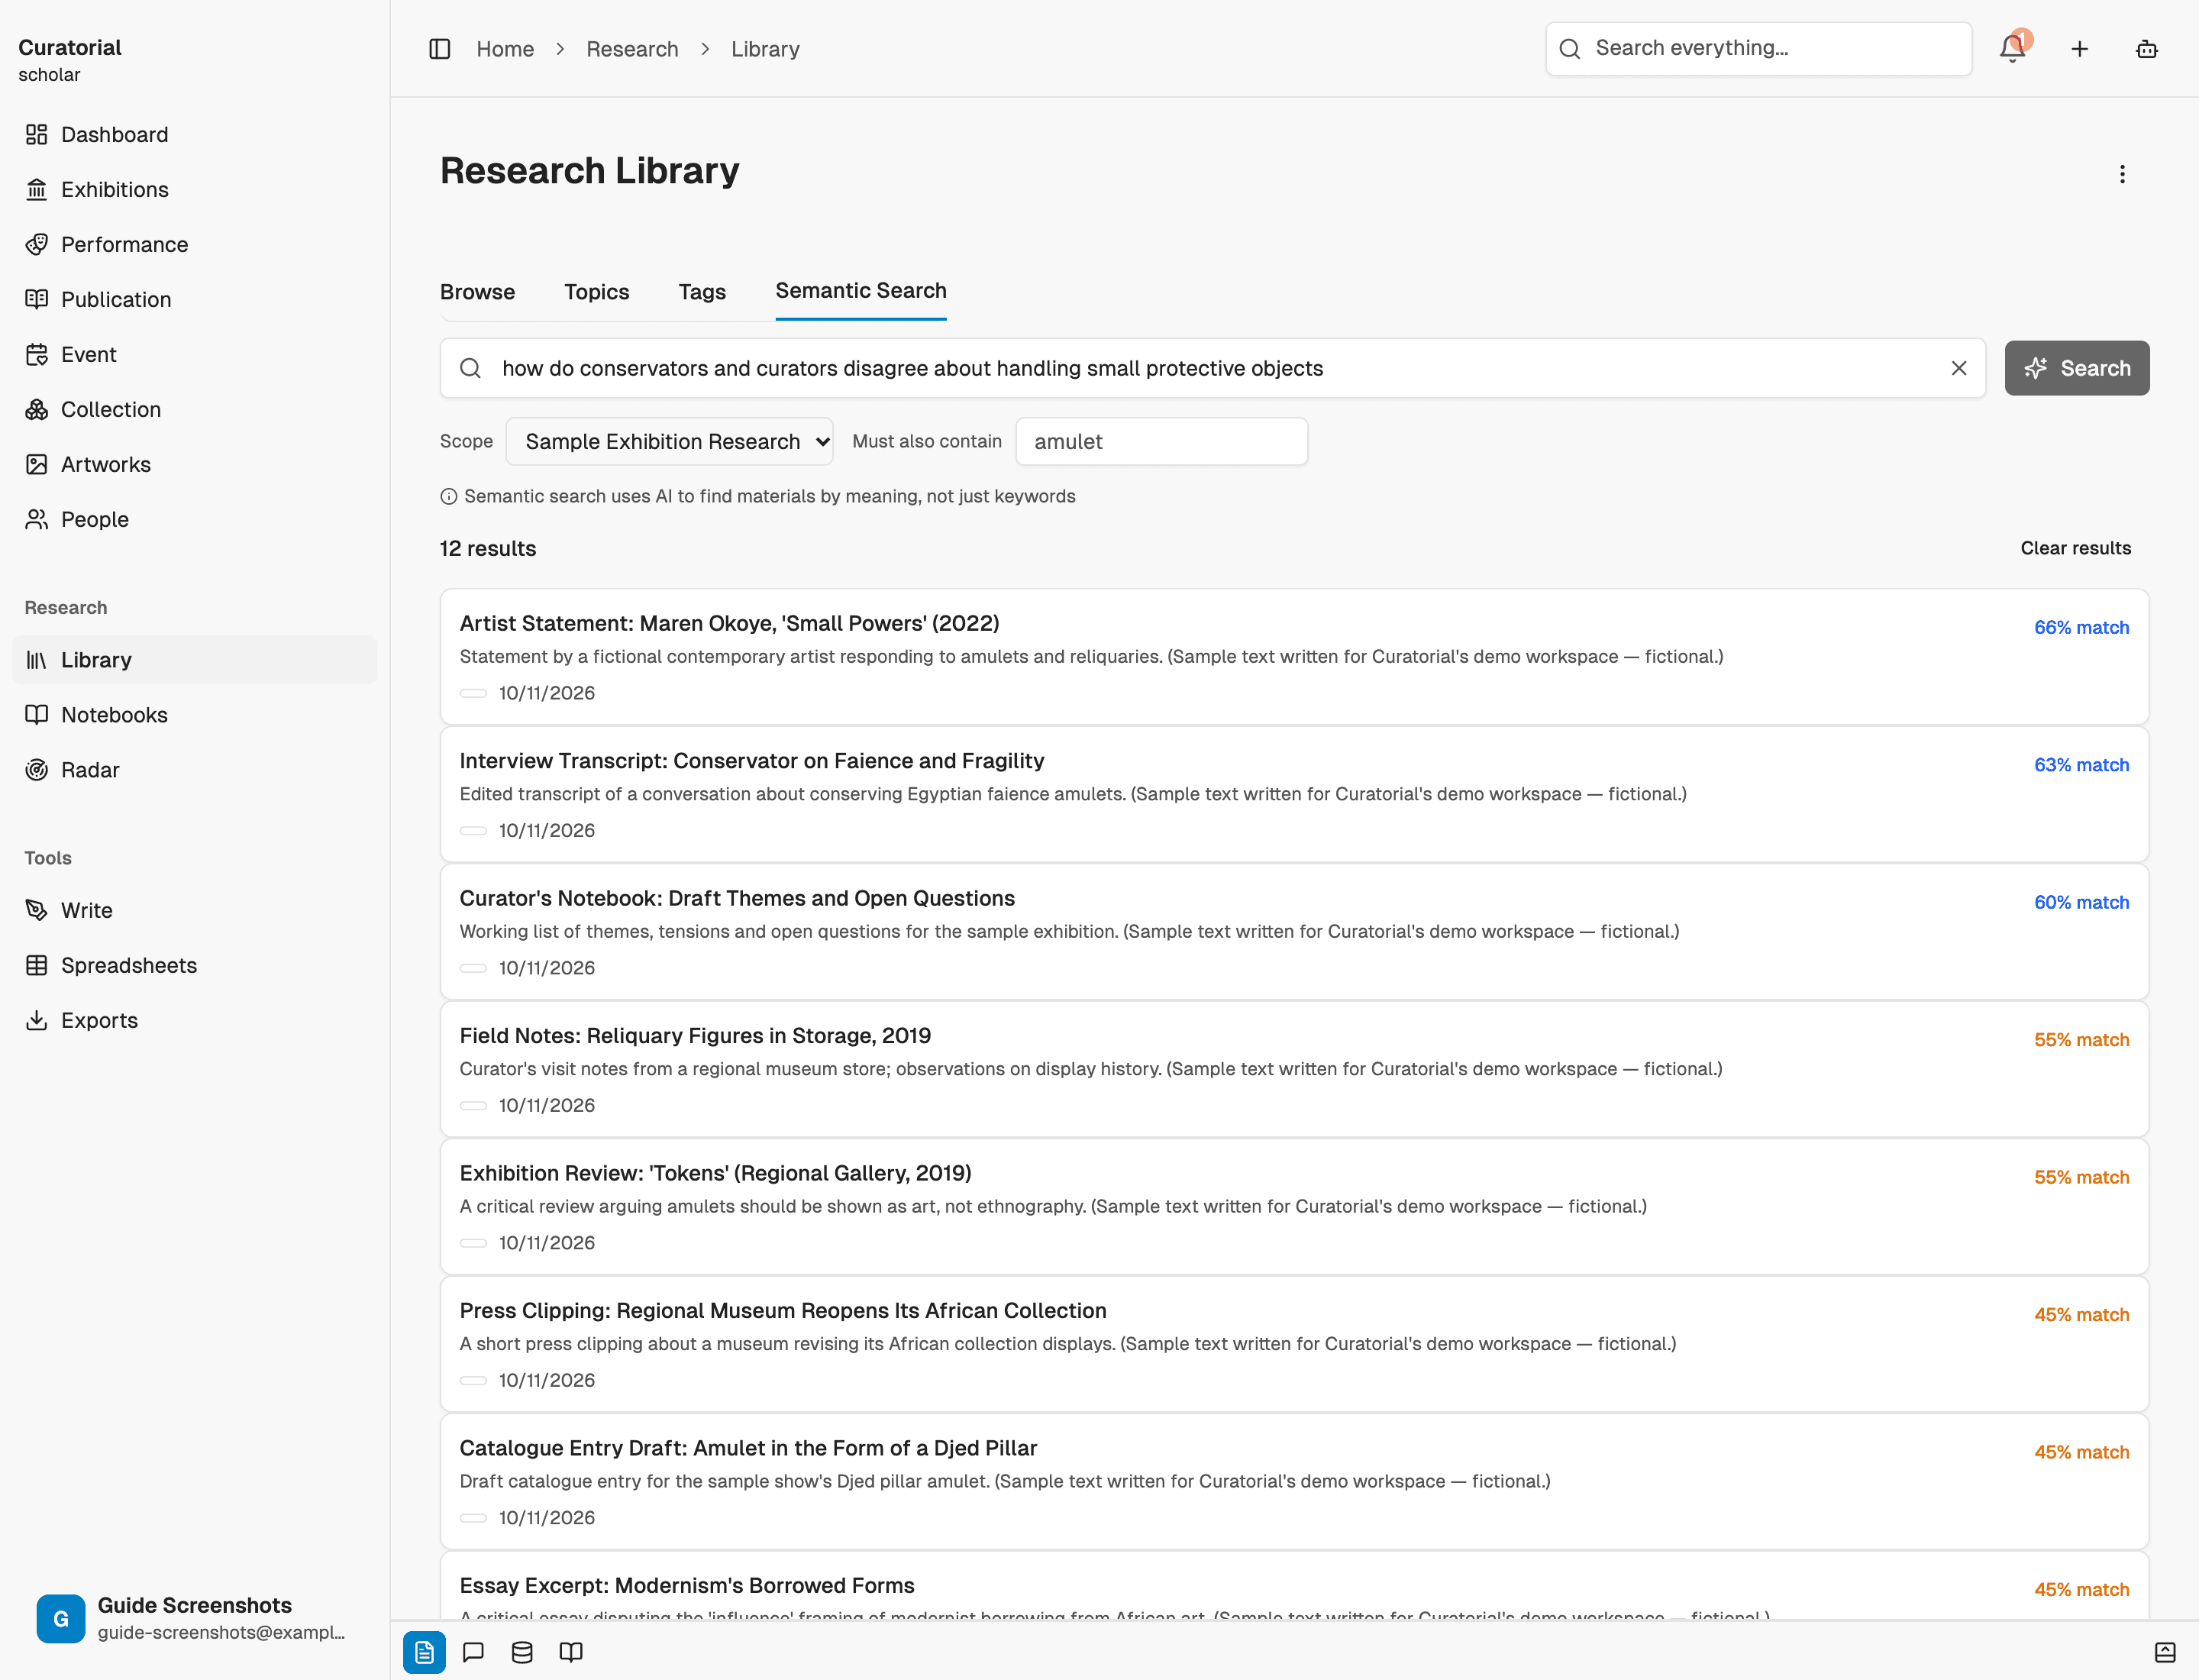The image size is (2199, 1680).
Task: Switch to the Topics tab
Action: click(597, 292)
